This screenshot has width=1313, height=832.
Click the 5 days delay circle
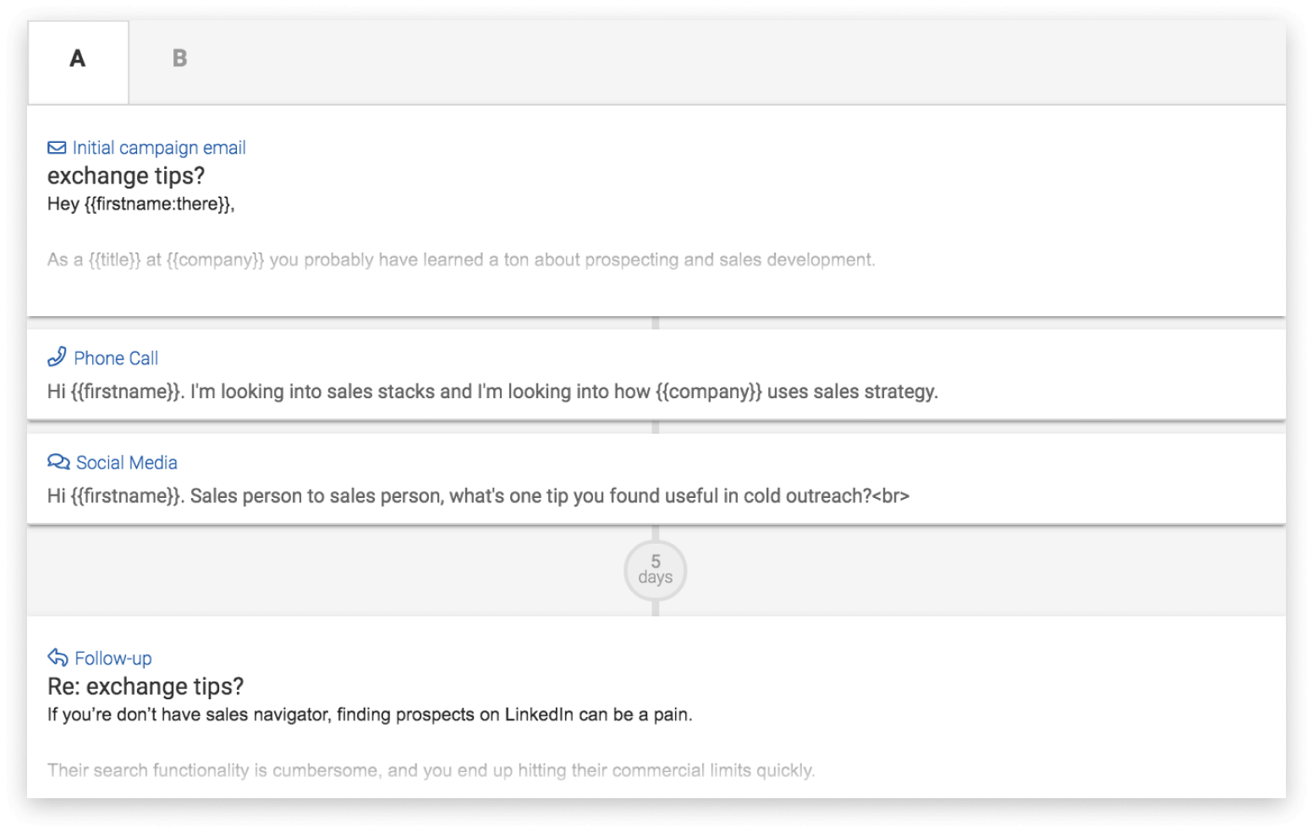click(x=655, y=571)
